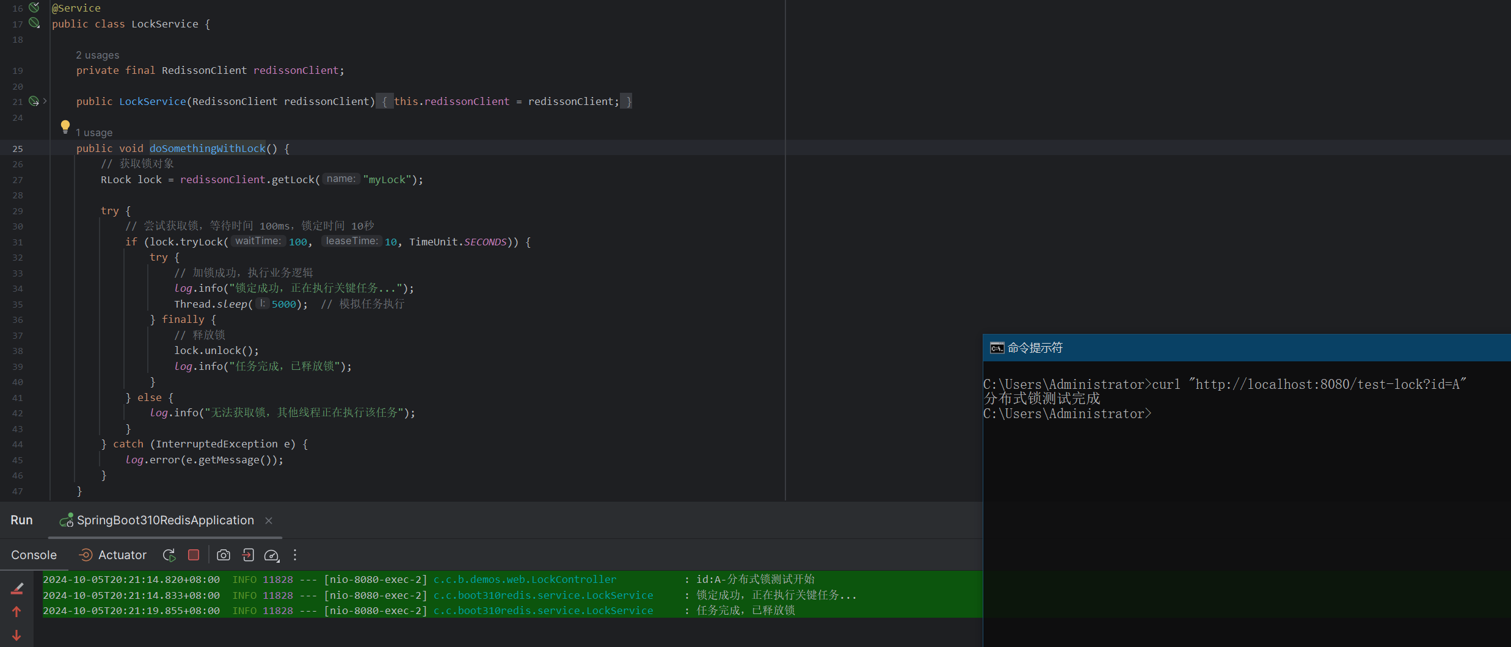This screenshot has width=1511, height=647.
Task: Click the last Command Prompt input line
Action: pos(1068,413)
